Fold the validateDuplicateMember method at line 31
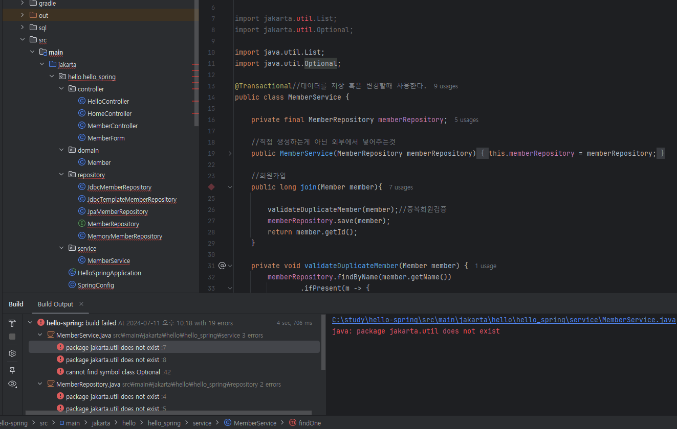The height and width of the screenshot is (429, 677). [x=230, y=266]
